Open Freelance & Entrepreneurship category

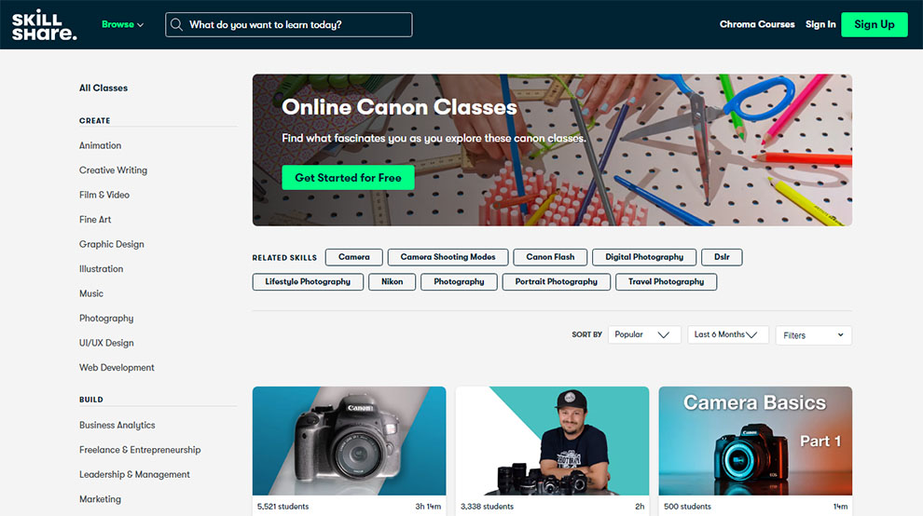(140, 450)
